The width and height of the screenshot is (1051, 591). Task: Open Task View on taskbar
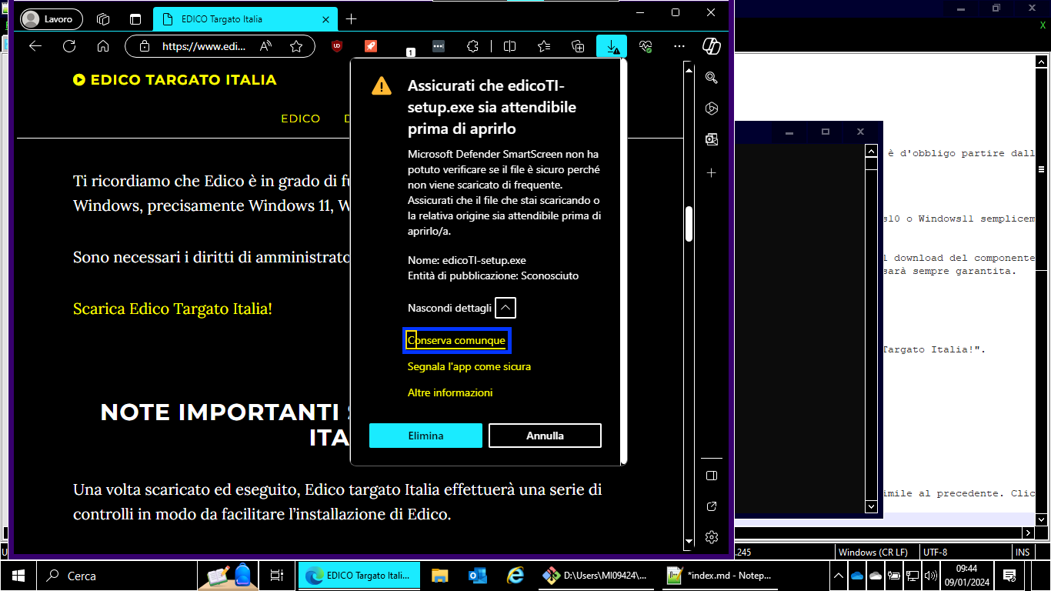coord(277,575)
